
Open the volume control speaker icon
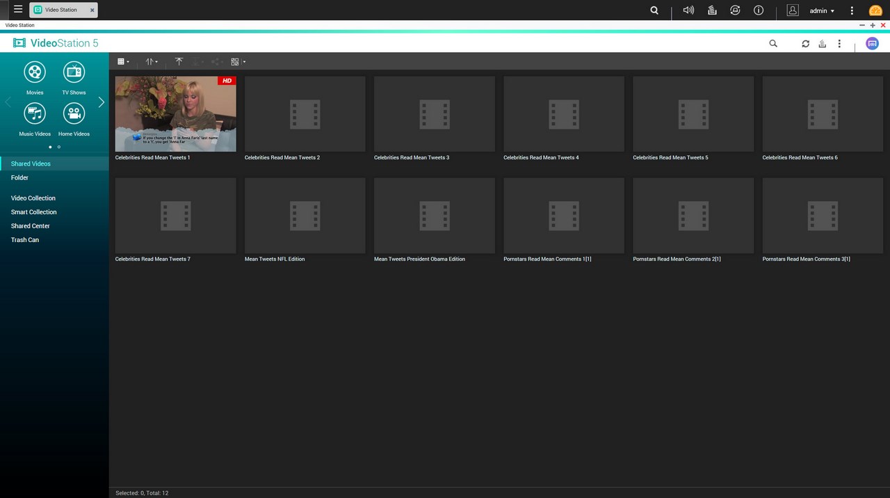(688, 10)
